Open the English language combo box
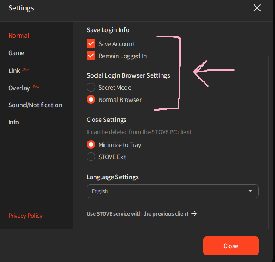 [x=173, y=191]
